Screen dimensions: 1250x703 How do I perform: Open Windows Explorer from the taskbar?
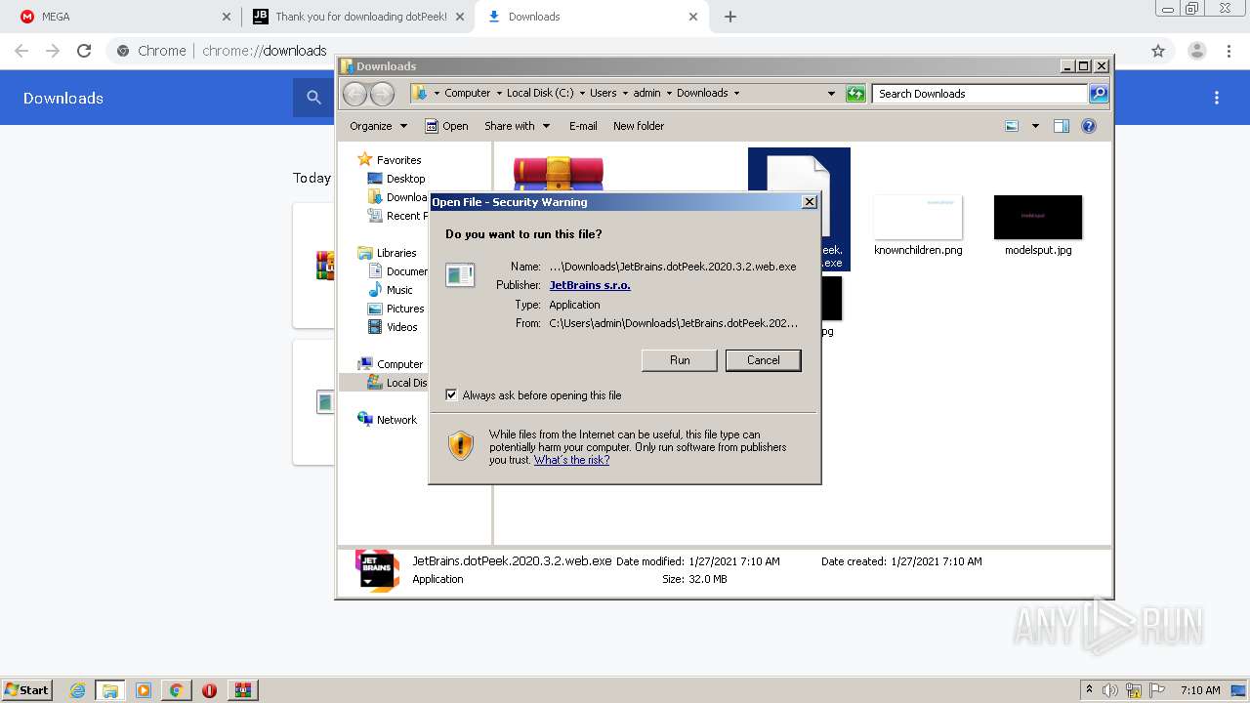[109, 690]
